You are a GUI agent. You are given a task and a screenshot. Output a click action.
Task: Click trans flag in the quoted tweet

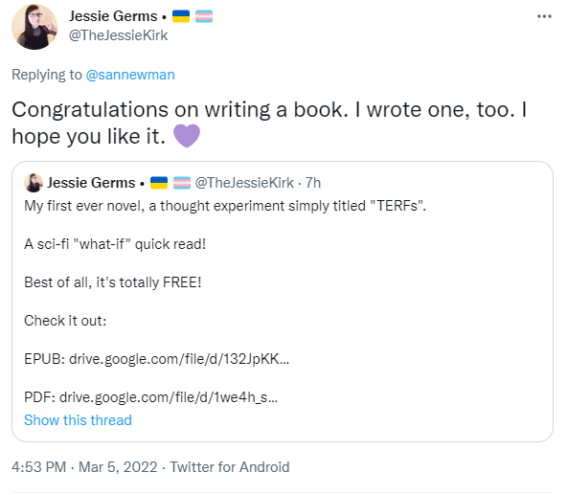(182, 183)
